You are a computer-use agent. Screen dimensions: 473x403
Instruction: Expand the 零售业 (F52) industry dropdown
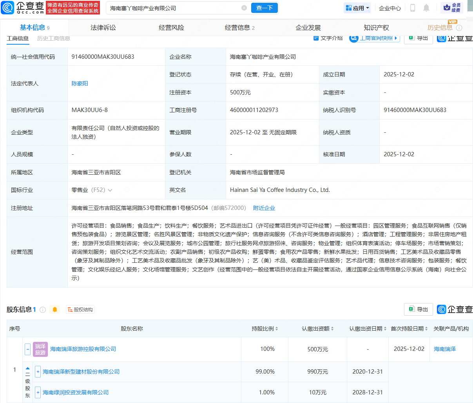[110, 190]
